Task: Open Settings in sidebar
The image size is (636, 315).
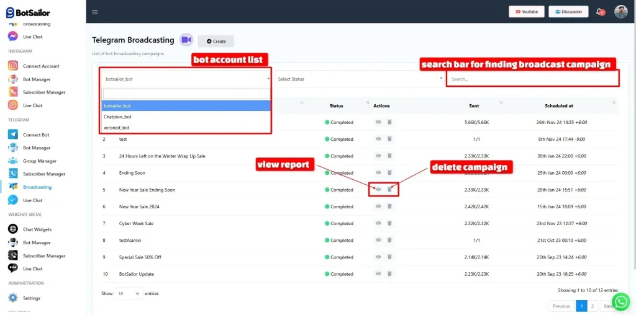Action: (31, 298)
